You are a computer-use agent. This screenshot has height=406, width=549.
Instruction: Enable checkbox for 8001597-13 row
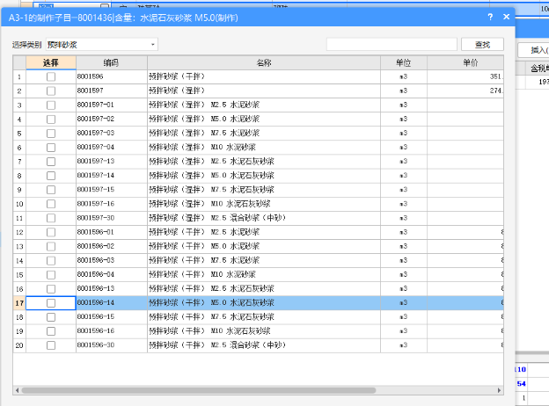[51, 162]
